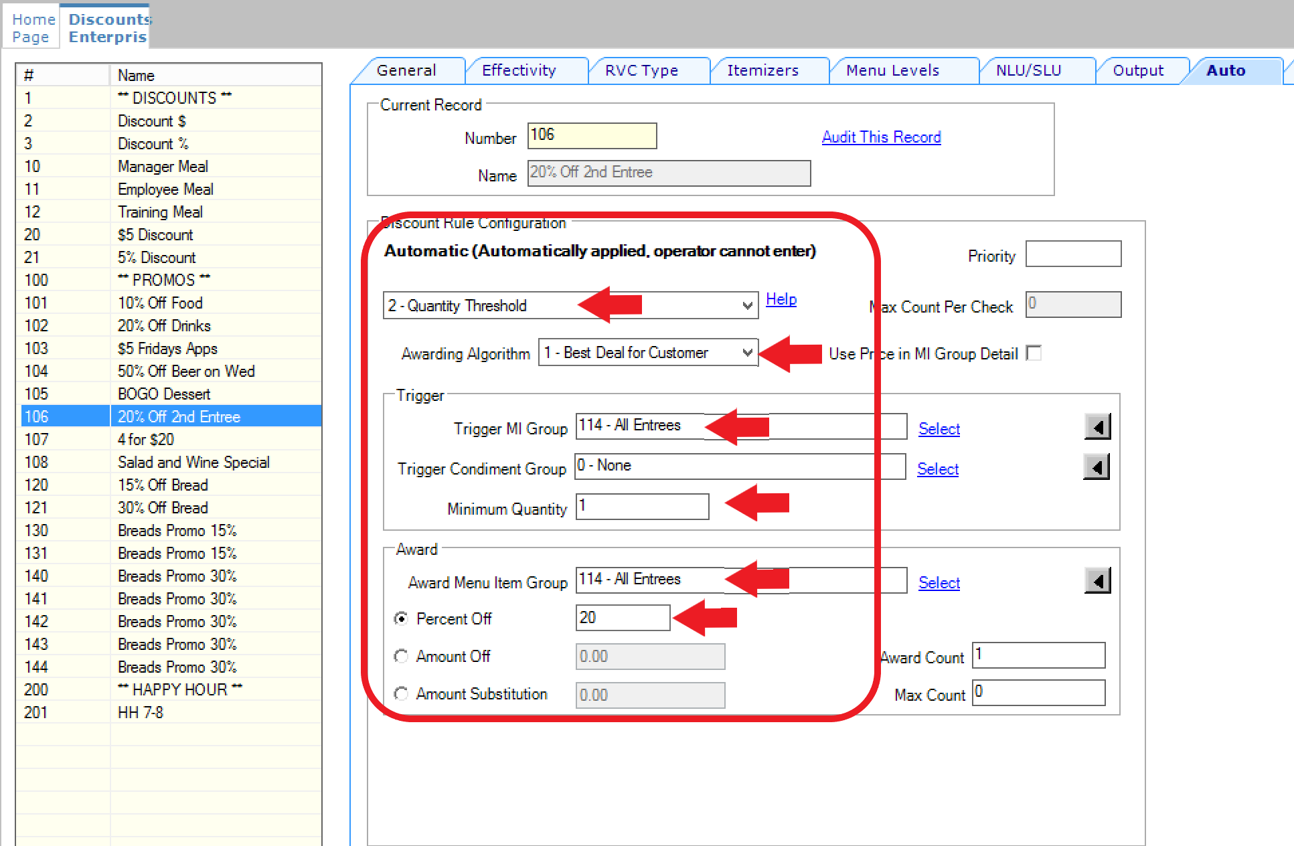Open the RVC Type tab
The height and width of the screenshot is (846, 1294).
point(641,70)
